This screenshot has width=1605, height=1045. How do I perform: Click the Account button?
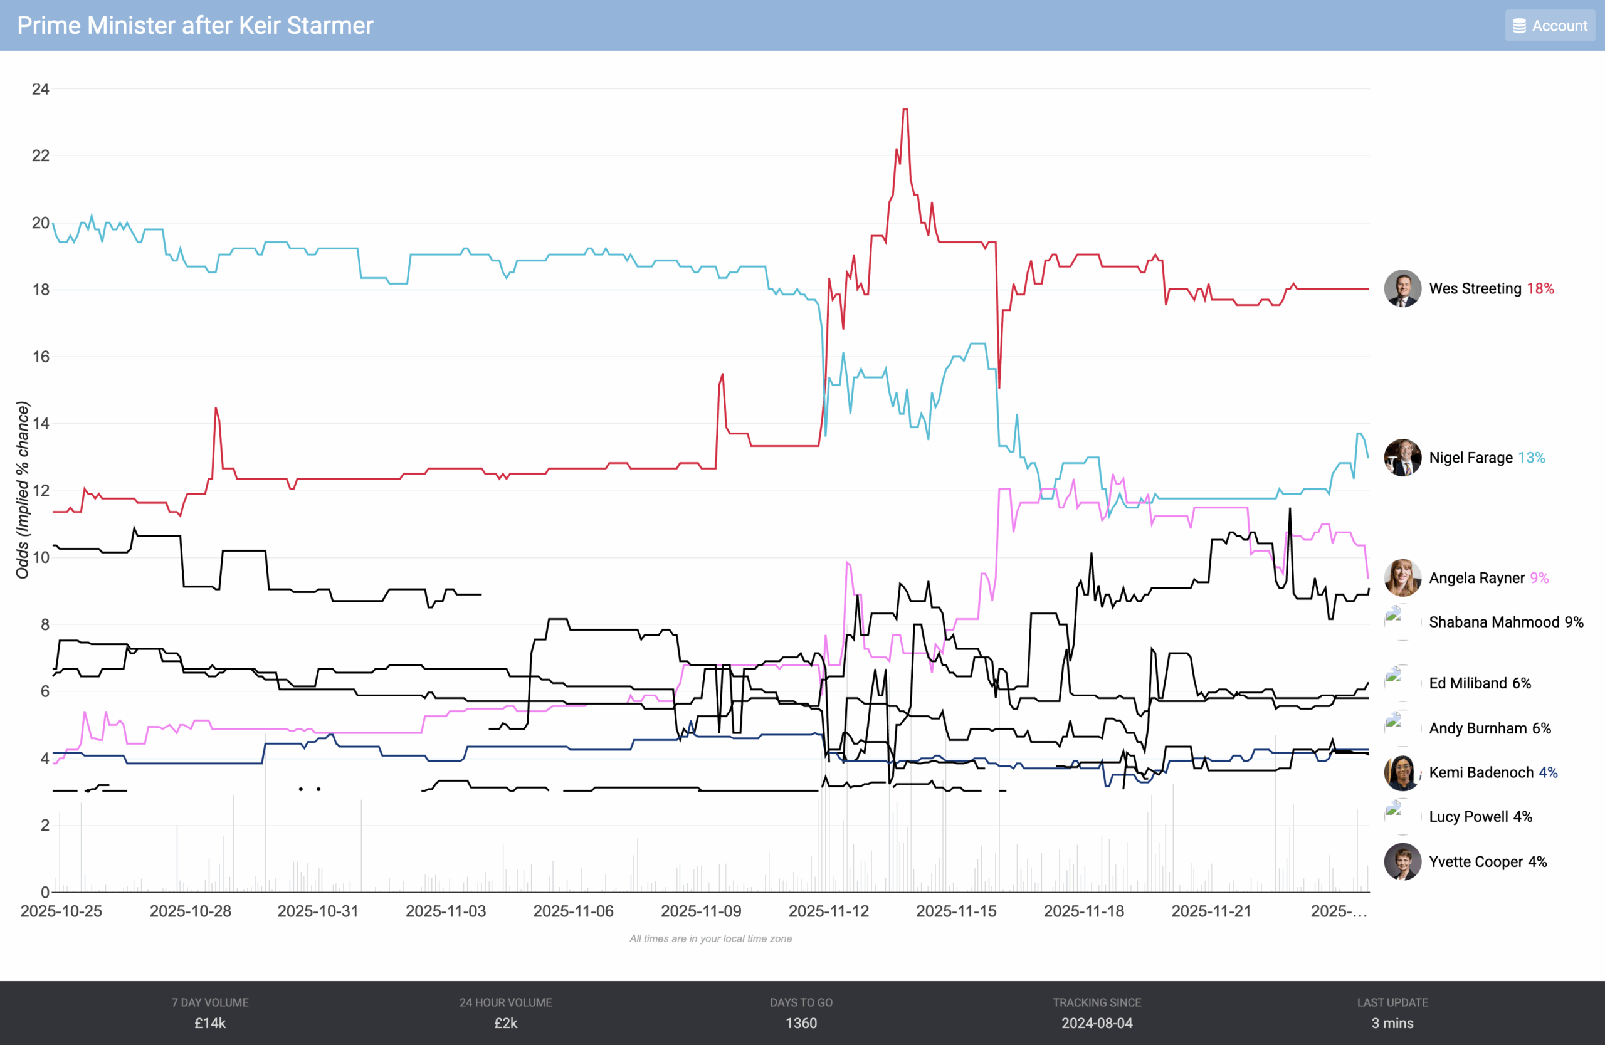(x=1549, y=26)
